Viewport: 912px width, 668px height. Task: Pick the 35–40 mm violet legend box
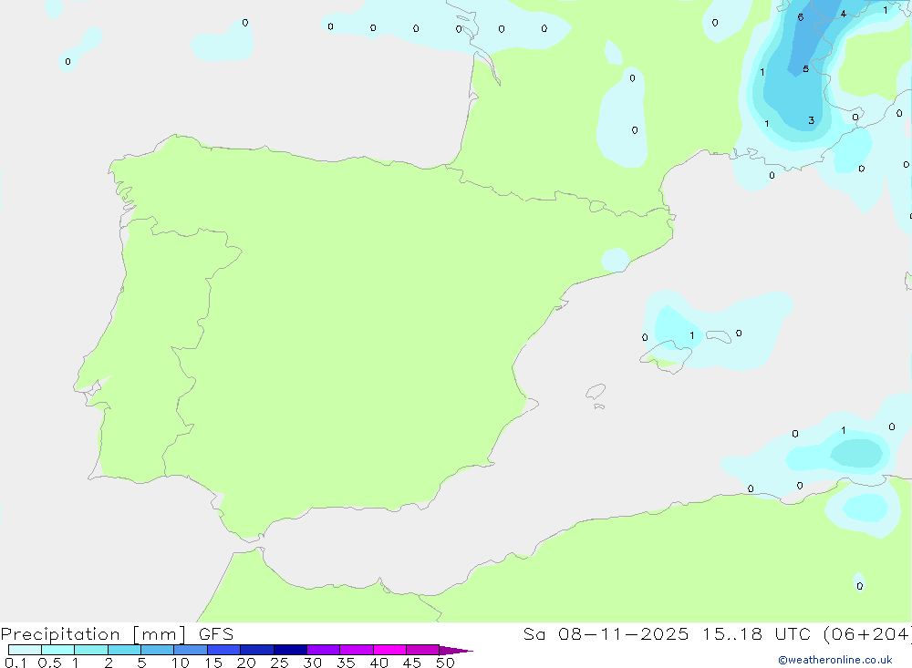[x=356, y=650]
